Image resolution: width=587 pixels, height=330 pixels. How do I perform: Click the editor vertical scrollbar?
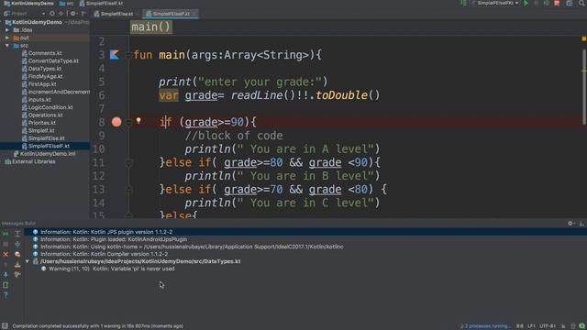coord(583,87)
